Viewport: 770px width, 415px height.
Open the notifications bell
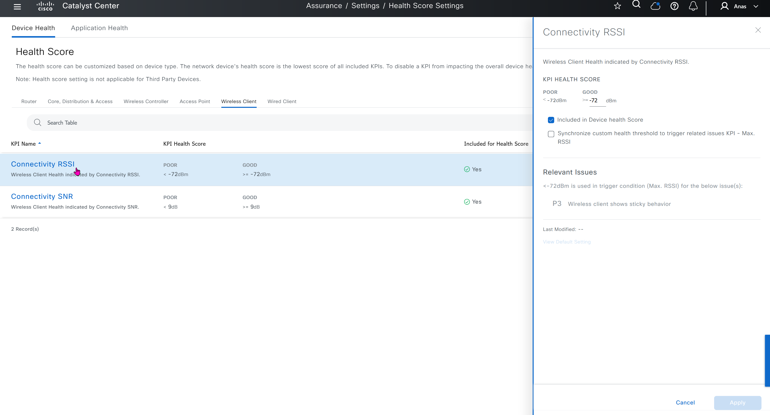click(x=693, y=6)
